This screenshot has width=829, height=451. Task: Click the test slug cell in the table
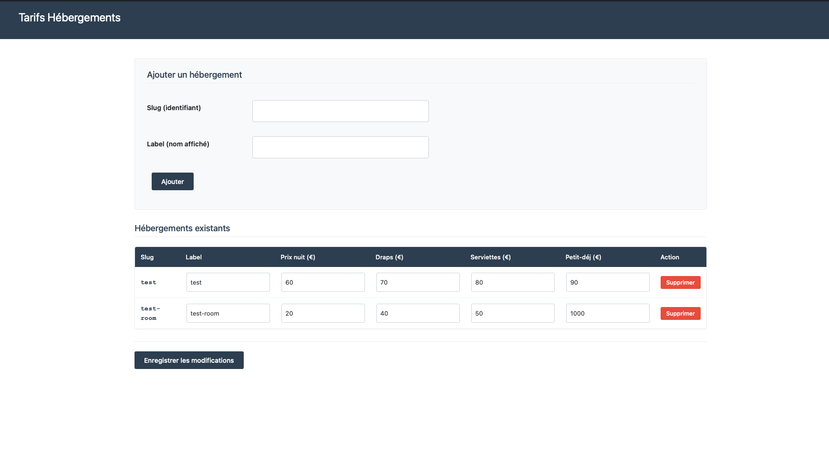click(148, 282)
